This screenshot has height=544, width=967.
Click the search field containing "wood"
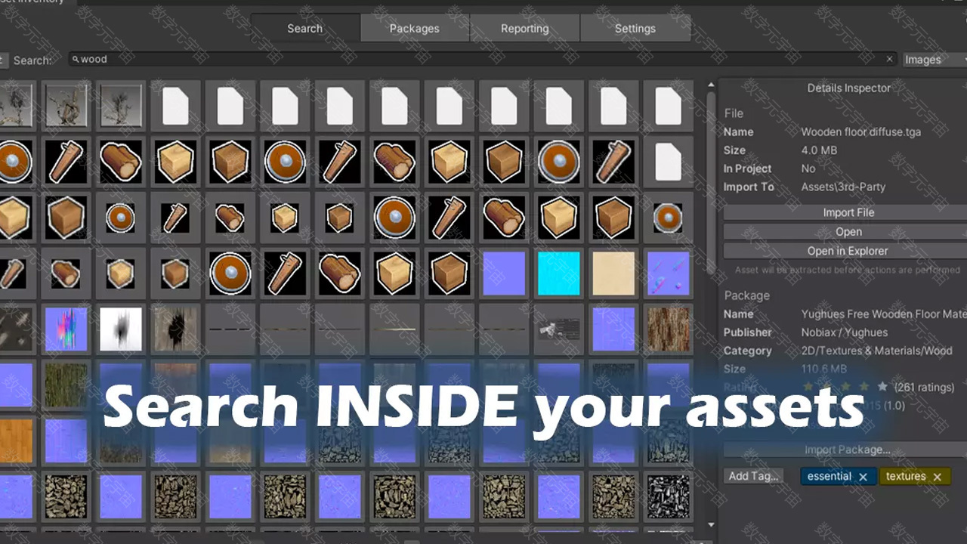coord(482,59)
